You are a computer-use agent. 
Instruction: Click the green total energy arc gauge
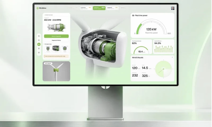pos(141,50)
